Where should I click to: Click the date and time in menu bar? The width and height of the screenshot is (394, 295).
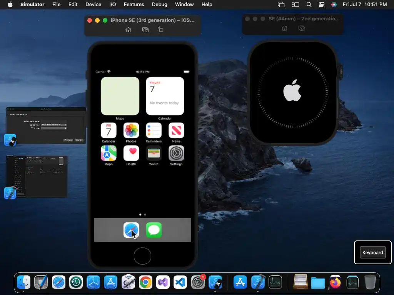point(365,5)
